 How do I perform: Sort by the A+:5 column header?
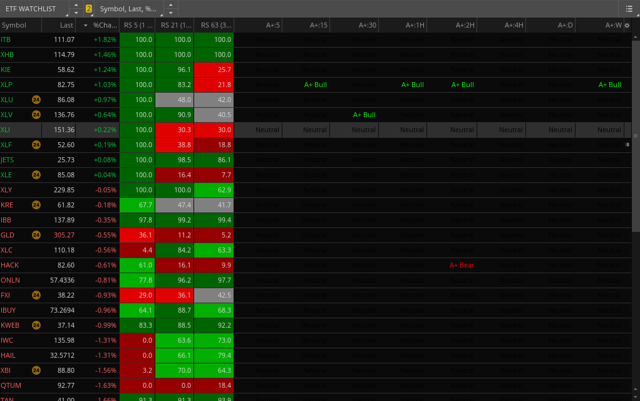click(x=258, y=25)
